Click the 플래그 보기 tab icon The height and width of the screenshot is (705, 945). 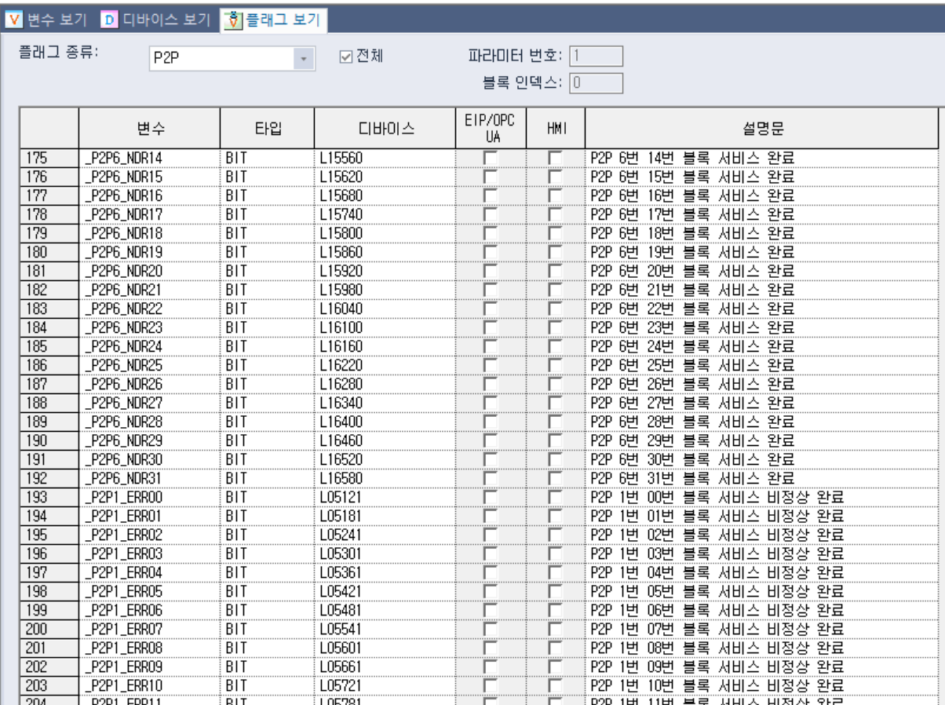pyautogui.click(x=232, y=20)
